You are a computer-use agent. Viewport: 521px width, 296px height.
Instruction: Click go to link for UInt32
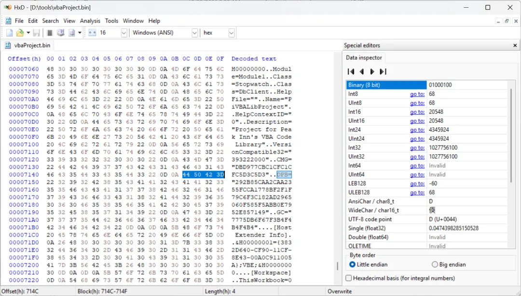(417, 157)
